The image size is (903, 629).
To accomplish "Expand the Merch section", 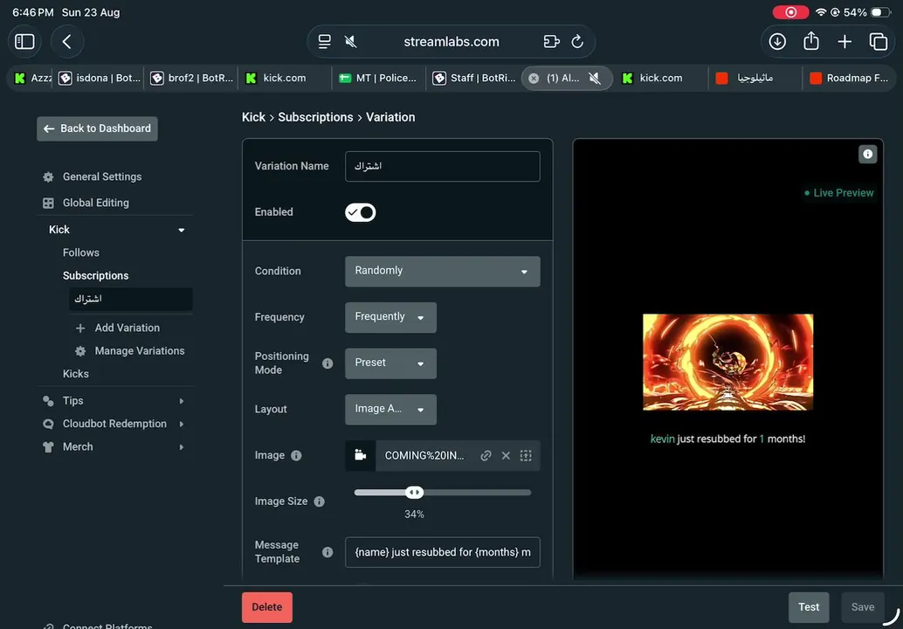I will pos(182,447).
